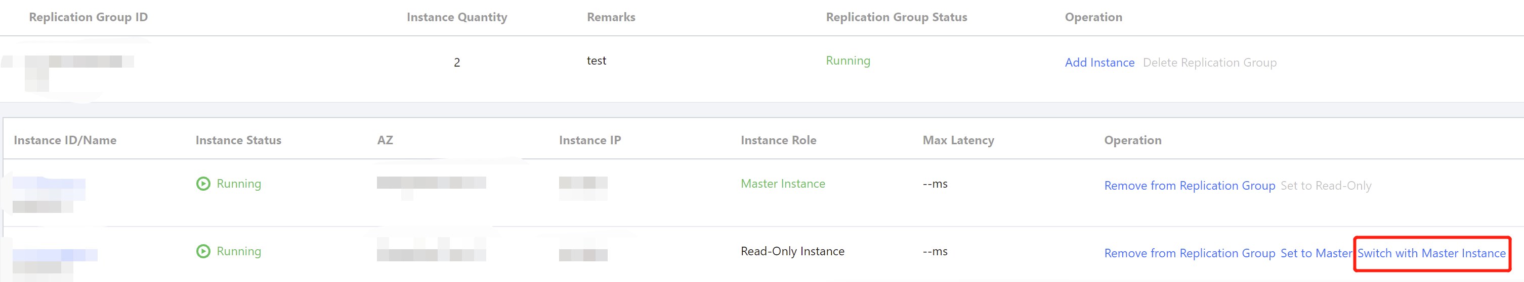Click the Instance Status column header
The width and height of the screenshot is (1524, 282).
coord(238,140)
